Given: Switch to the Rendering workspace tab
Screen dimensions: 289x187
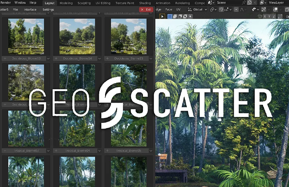Looking at the screenshot, I should pyautogui.click(x=182, y=3).
